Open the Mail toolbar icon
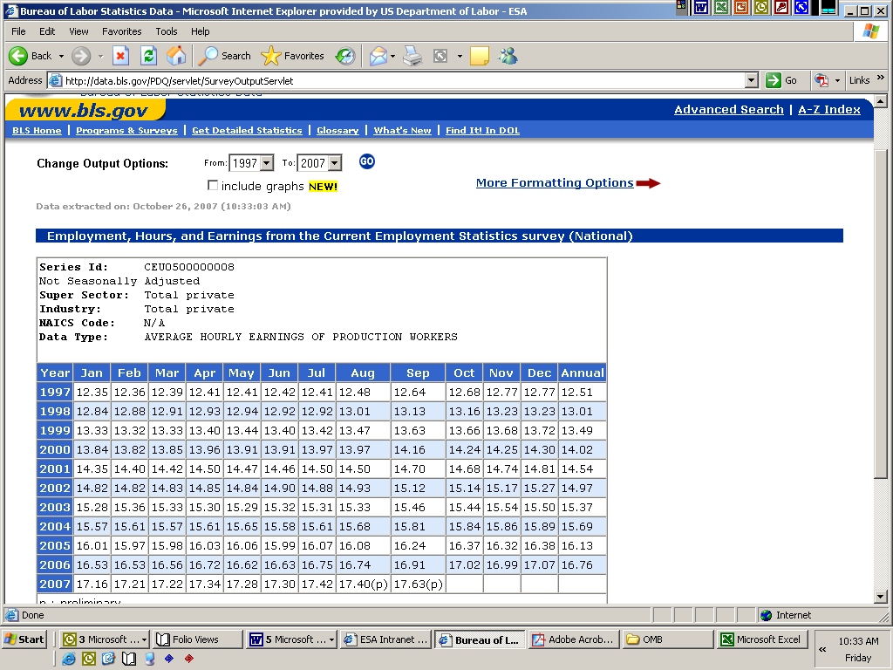This screenshot has height=670, width=893. pyautogui.click(x=378, y=56)
